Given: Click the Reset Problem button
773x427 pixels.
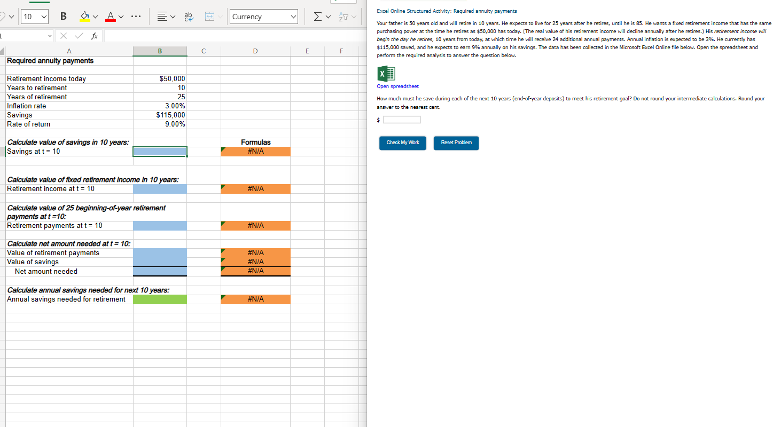Looking at the screenshot, I should tap(456, 143).
